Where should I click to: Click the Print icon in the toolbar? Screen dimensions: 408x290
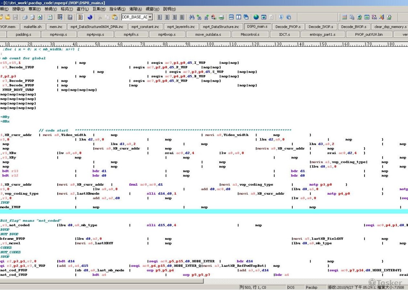pos(25,17)
